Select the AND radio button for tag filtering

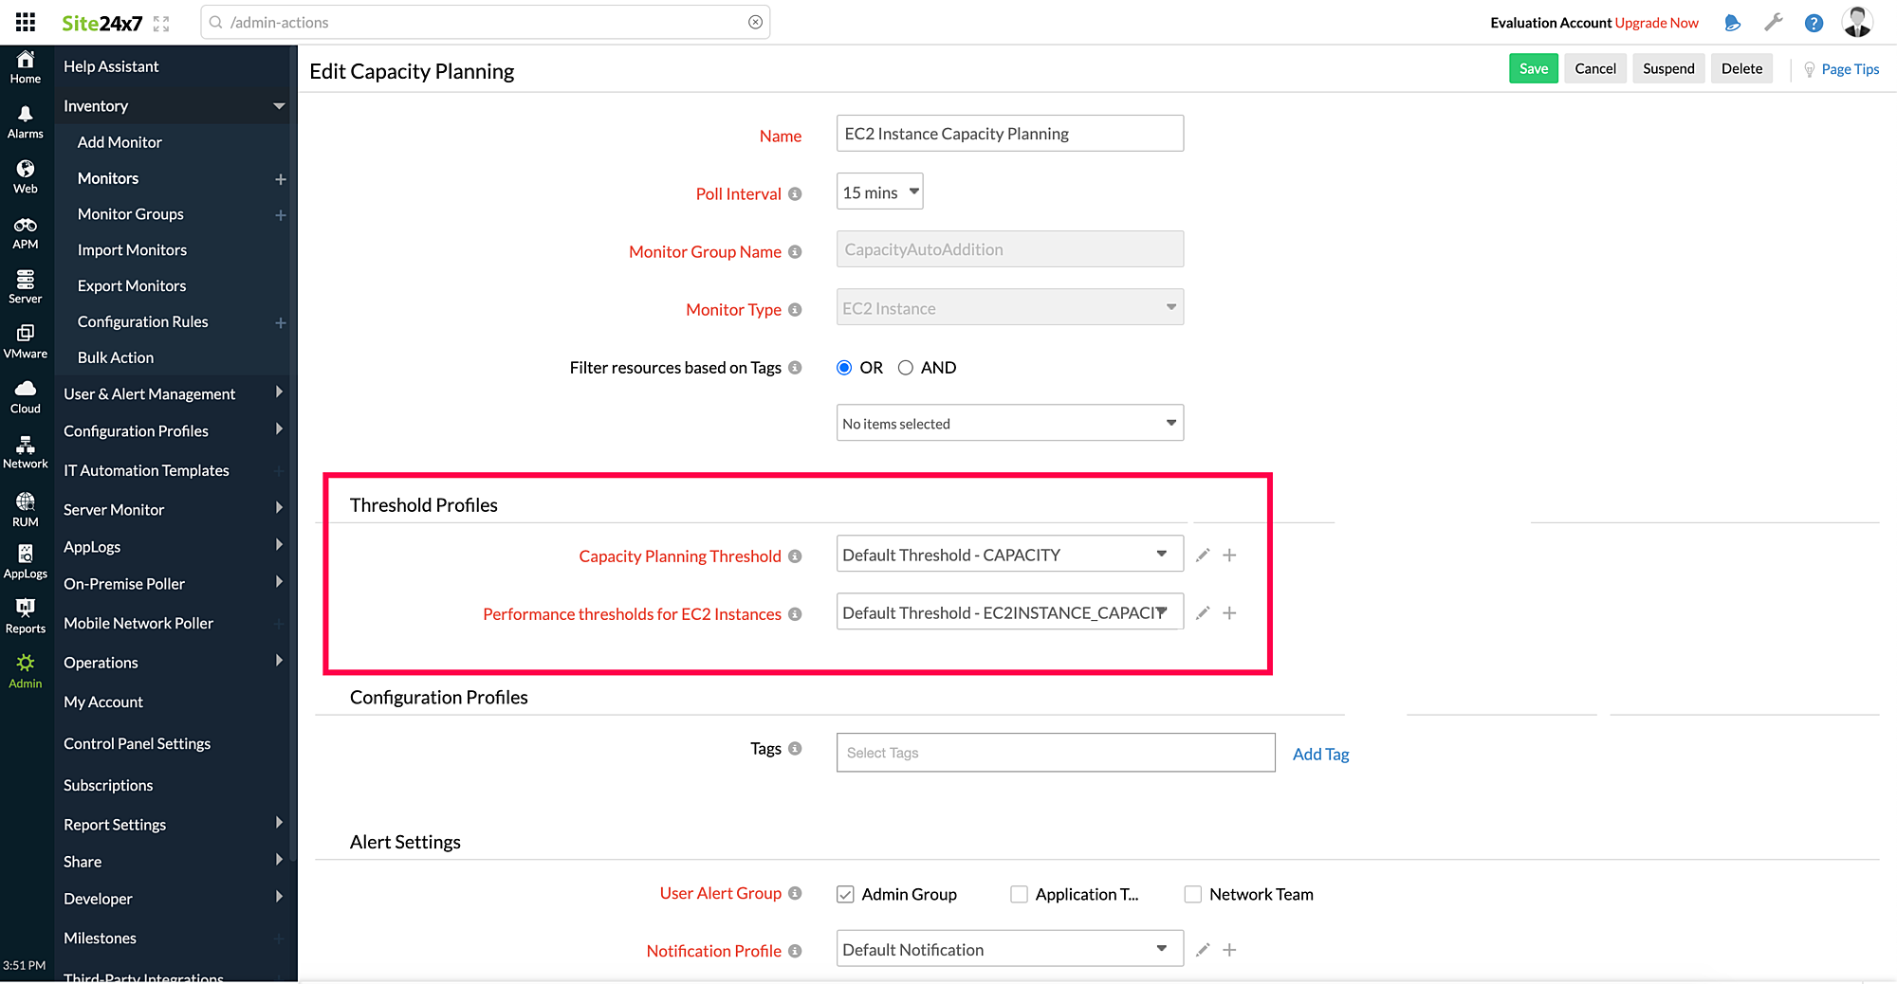(x=906, y=367)
